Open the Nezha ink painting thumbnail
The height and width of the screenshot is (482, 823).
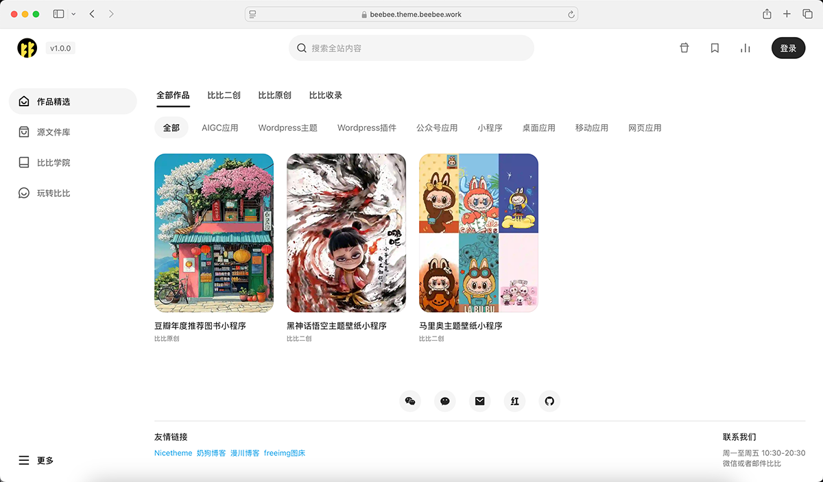346,233
